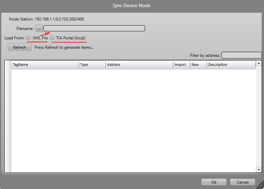Click the browse "..." button next to Filename
This screenshot has width=264, height=189.
pyautogui.click(x=39, y=29)
